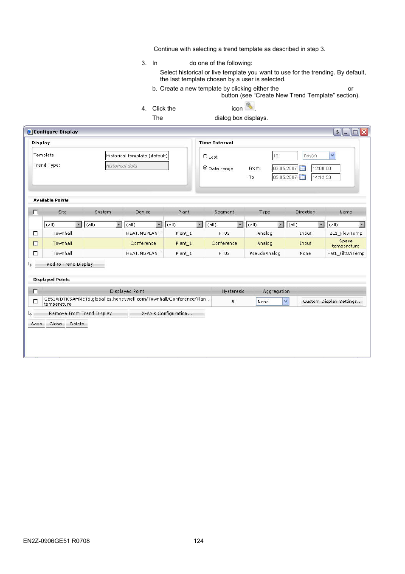The width and height of the screenshot is (405, 574).
Task: Click the Configure Display window title icon
Action: (x=29, y=132)
